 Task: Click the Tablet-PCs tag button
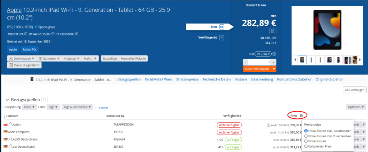tap(29, 49)
